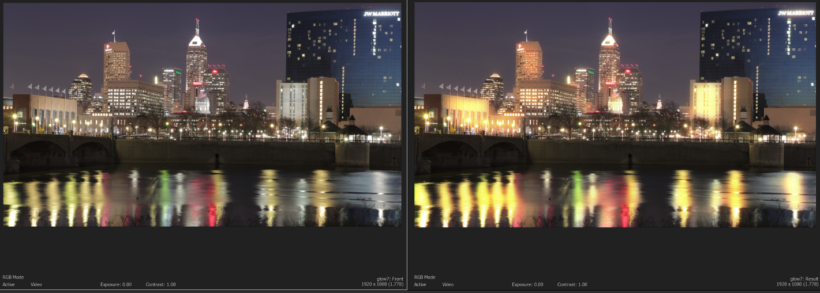Click JW Marriott sign in Result image
The width and height of the screenshot is (820, 293).
pos(795,13)
